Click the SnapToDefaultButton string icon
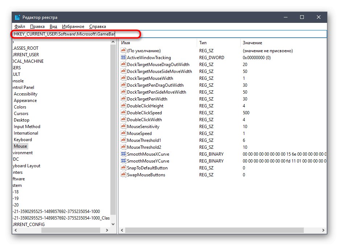Image resolution: width=339 pixels, height=246 pixels. 123,168
